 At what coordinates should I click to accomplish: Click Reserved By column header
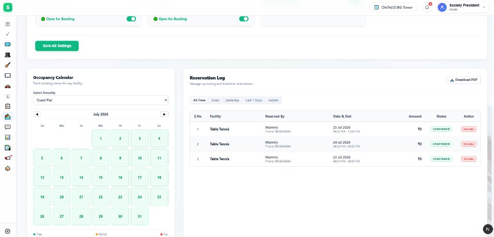[274, 117]
